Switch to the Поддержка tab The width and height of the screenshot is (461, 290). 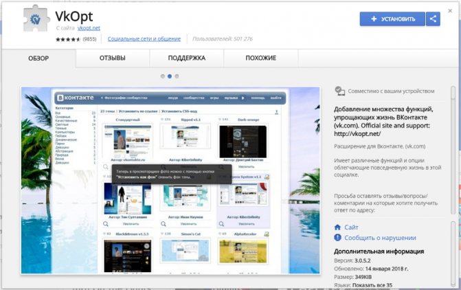click(187, 58)
